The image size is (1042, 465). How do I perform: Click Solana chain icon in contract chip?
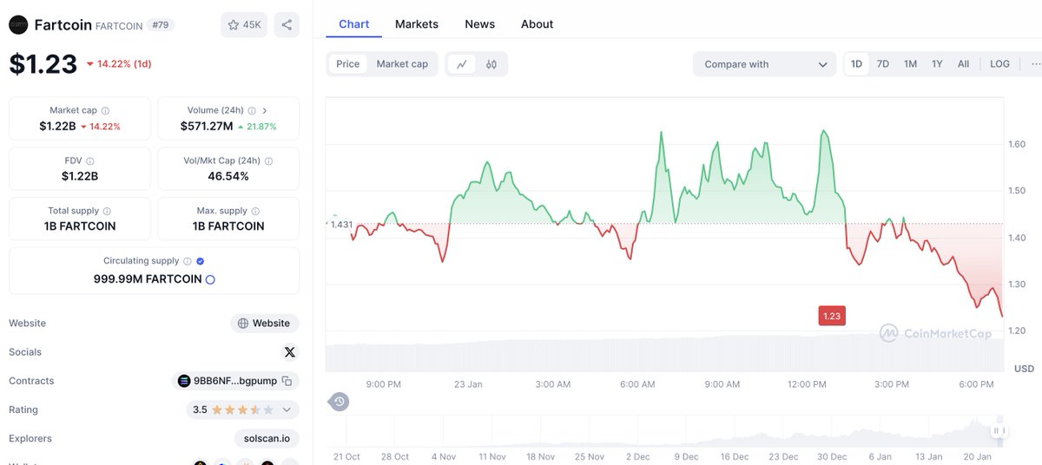tap(183, 381)
